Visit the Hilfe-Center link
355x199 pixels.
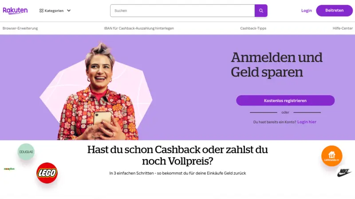click(x=343, y=28)
